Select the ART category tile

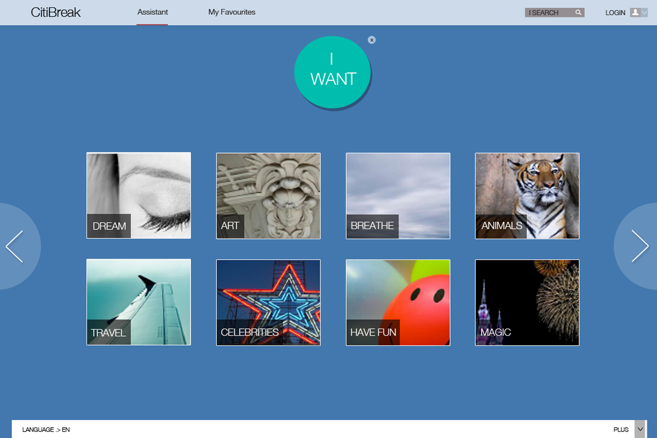(x=268, y=195)
